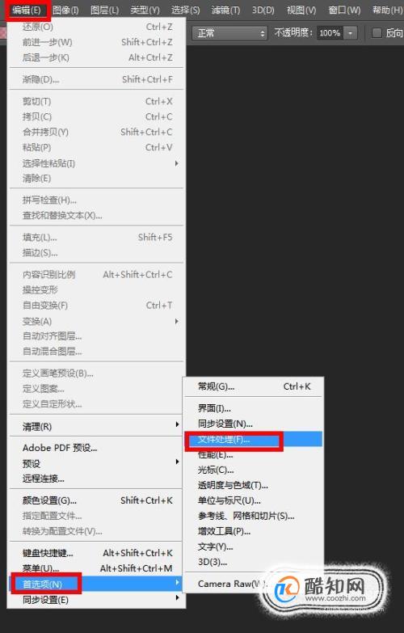Open the 首选项(N) submenu item
Screen dimensions: 404x633
pyautogui.click(x=96, y=584)
